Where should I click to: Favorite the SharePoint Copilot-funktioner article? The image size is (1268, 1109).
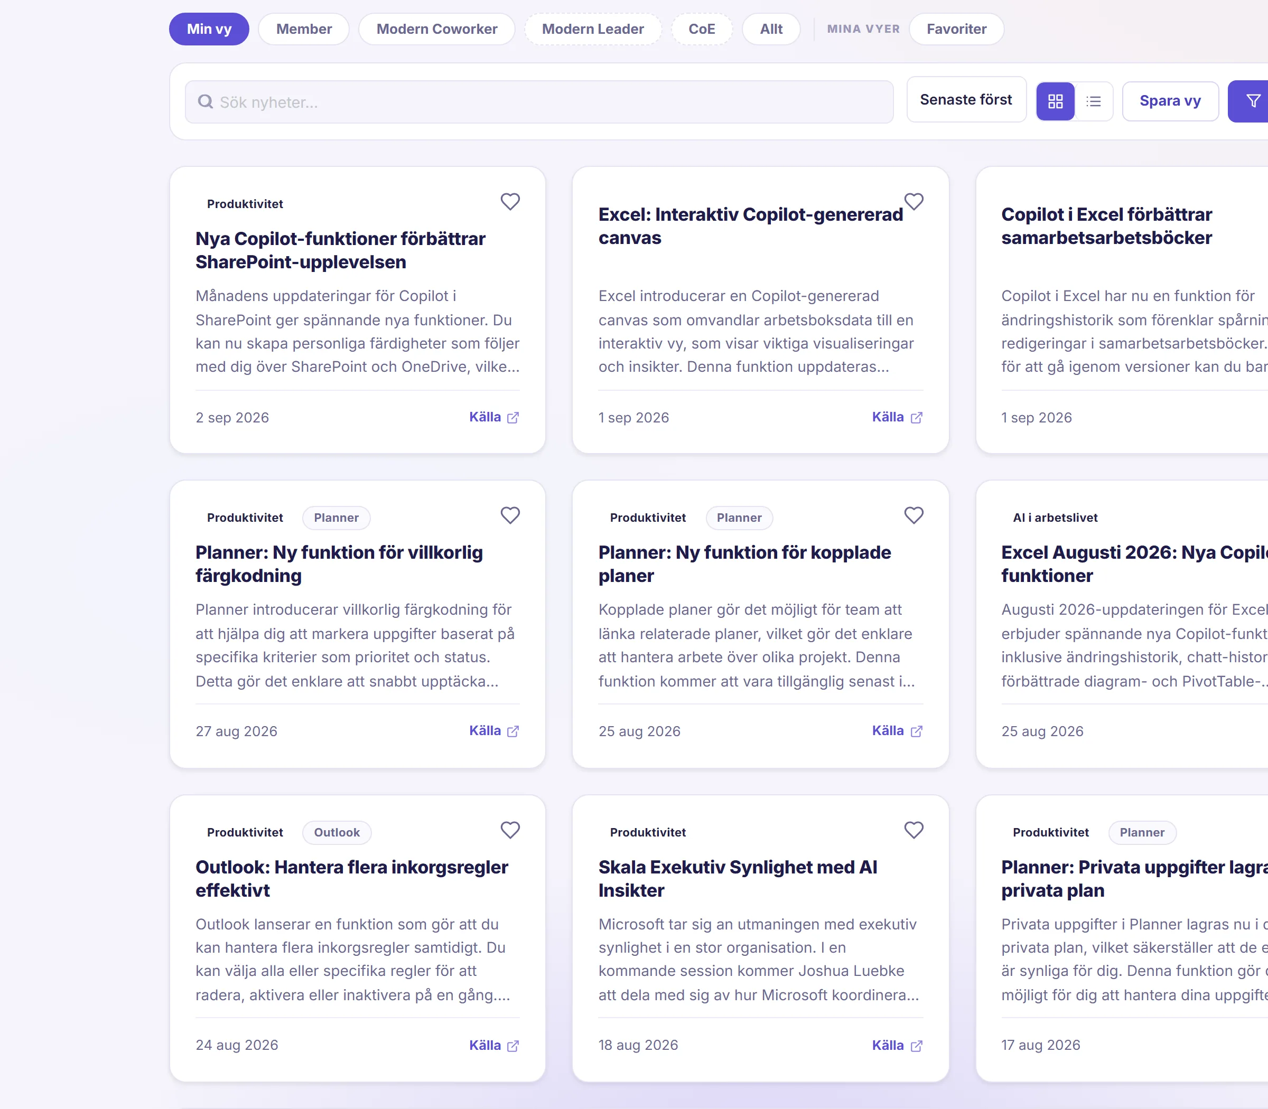tap(510, 202)
